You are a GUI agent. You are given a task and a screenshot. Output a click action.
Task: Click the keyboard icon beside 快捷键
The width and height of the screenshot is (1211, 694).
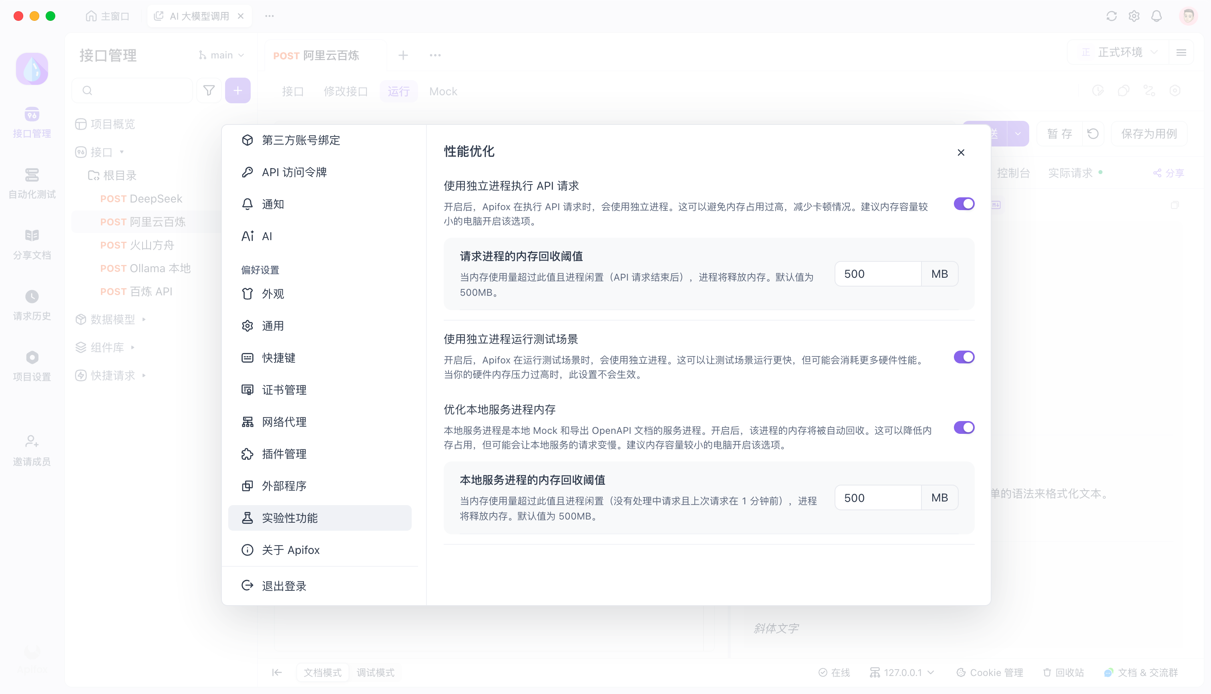(x=247, y=357)
